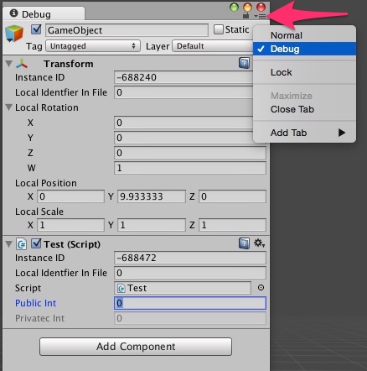Click the Local Position label
Screen dimensions: 367x371
click(x=46, y=183)
